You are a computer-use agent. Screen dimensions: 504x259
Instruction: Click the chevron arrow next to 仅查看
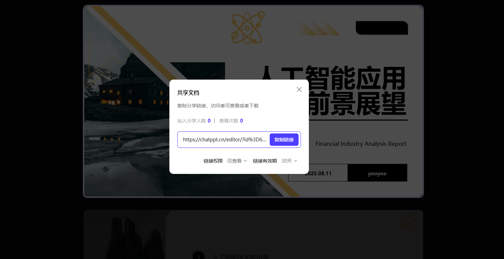(x=245, y=161)
